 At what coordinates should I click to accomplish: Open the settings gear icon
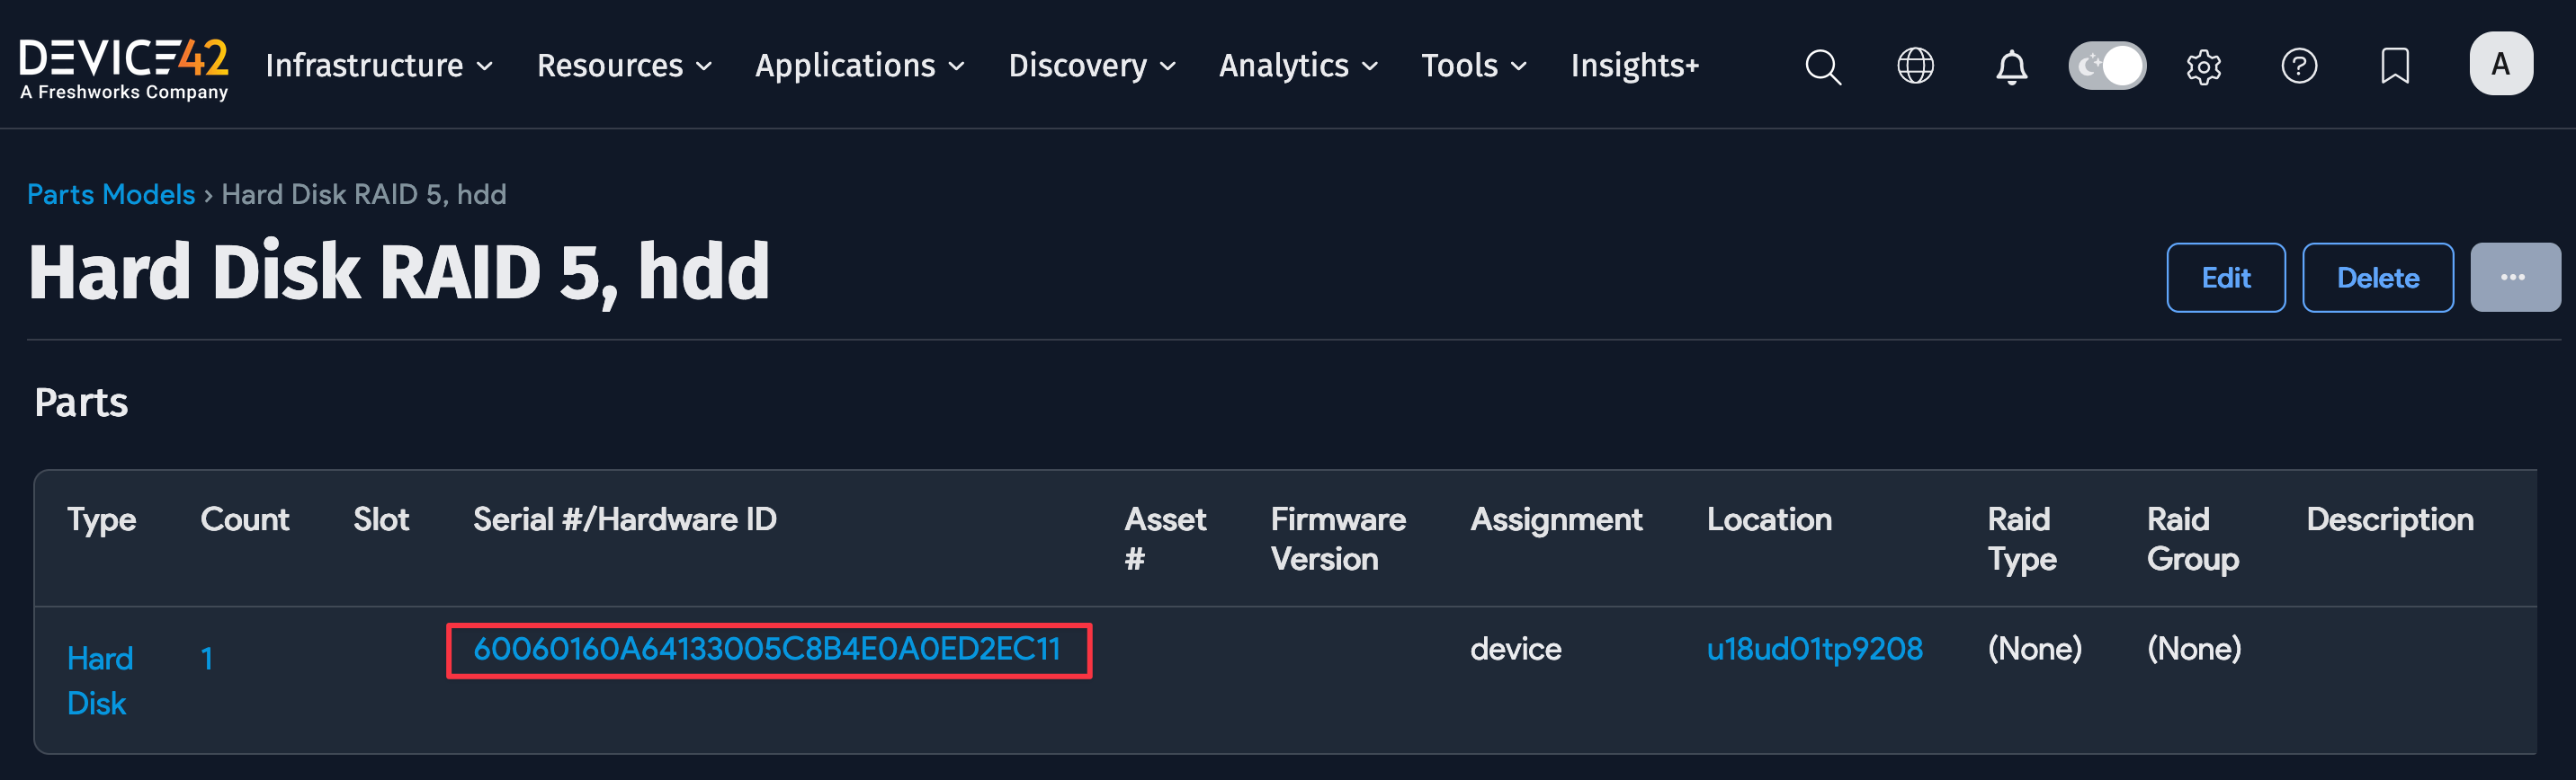[2203, 66]
